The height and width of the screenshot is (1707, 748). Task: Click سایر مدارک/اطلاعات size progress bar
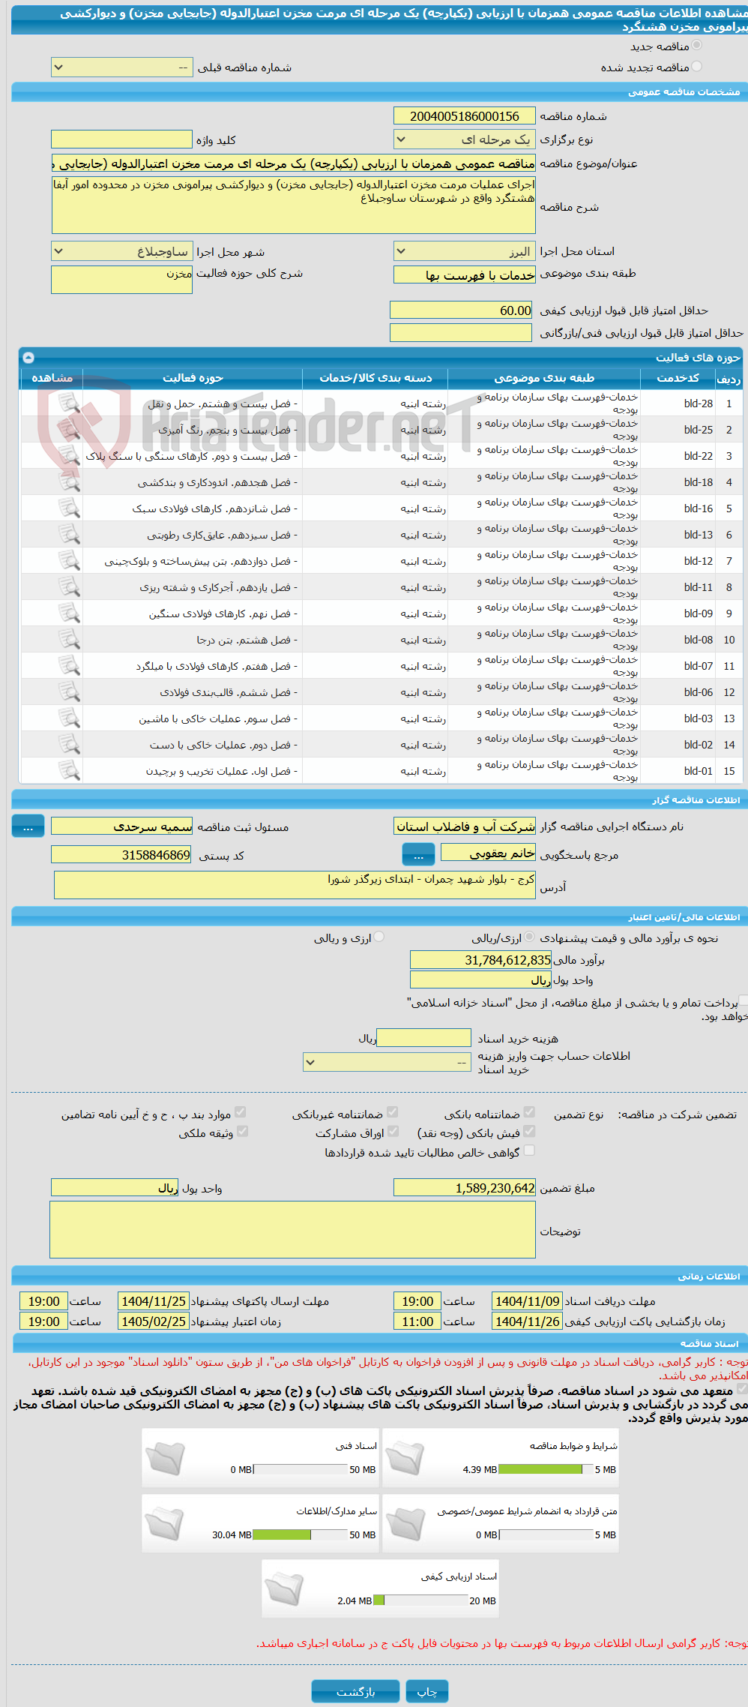(301, 1534)
